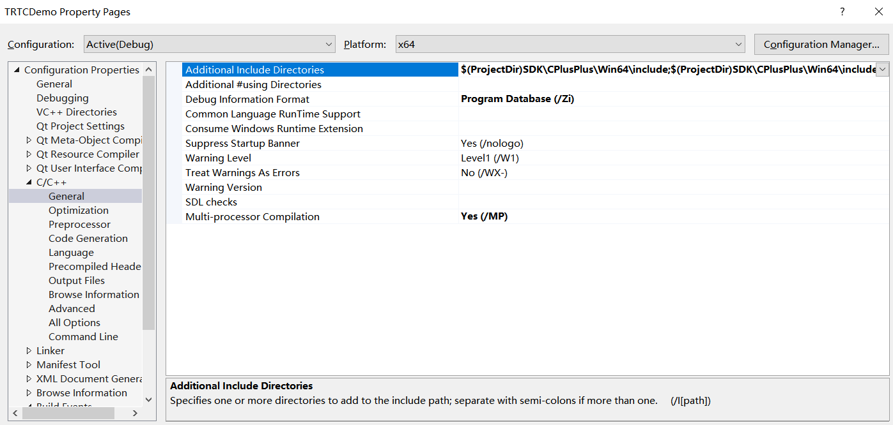Click the help question mark icon
Viewport: 893px width, 425px height.
click(843, 11)
